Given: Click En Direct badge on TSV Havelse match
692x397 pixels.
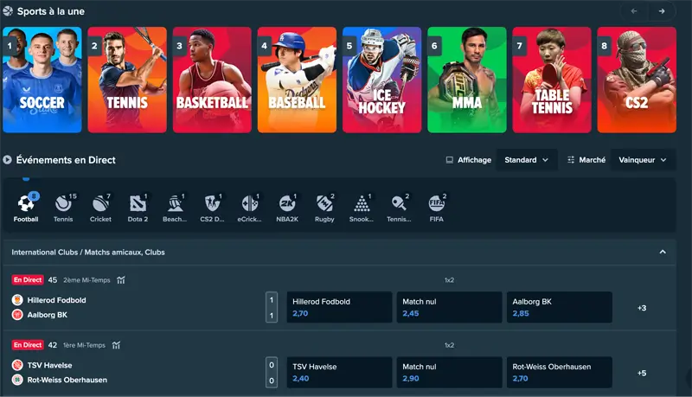Looking at the screenshot, I should click(28, 345).
